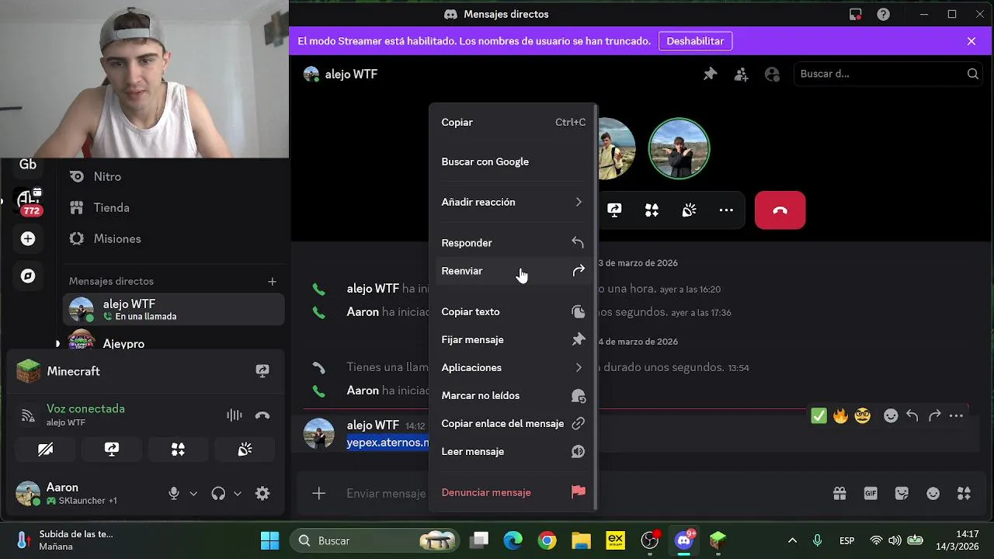Select Copiar enlace del mensaje
Viewport: 994px width, 559px height.
point(513,423)
